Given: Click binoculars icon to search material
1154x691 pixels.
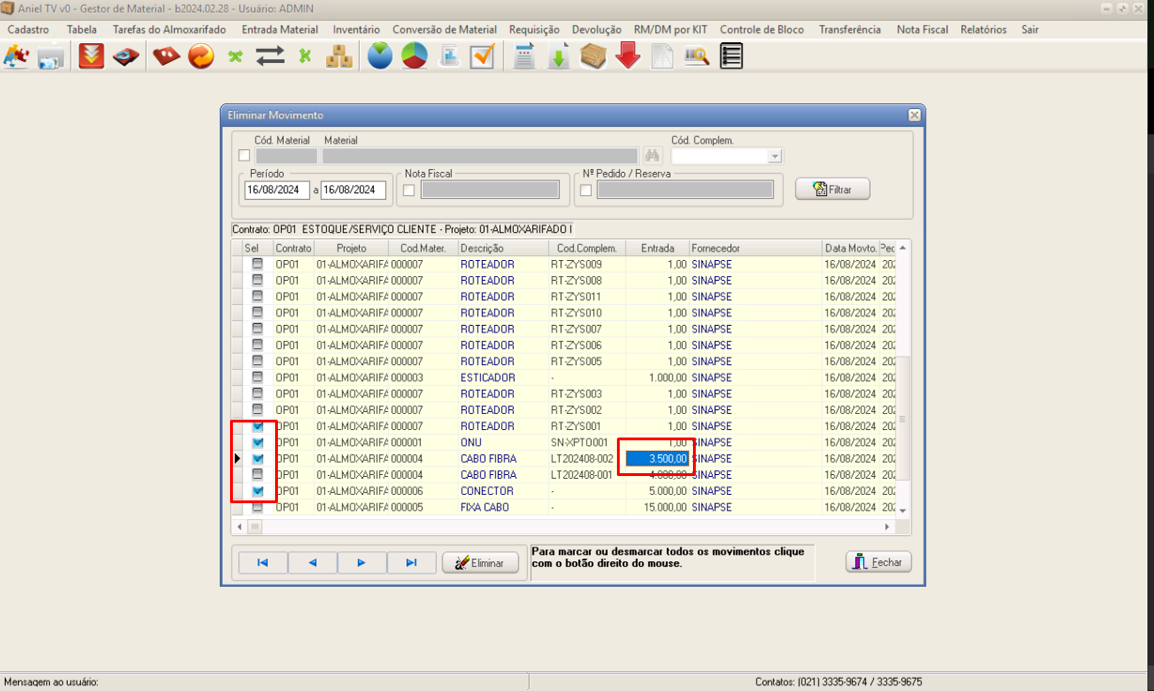Looking at the screenshot, I should (x=654, y=156).
